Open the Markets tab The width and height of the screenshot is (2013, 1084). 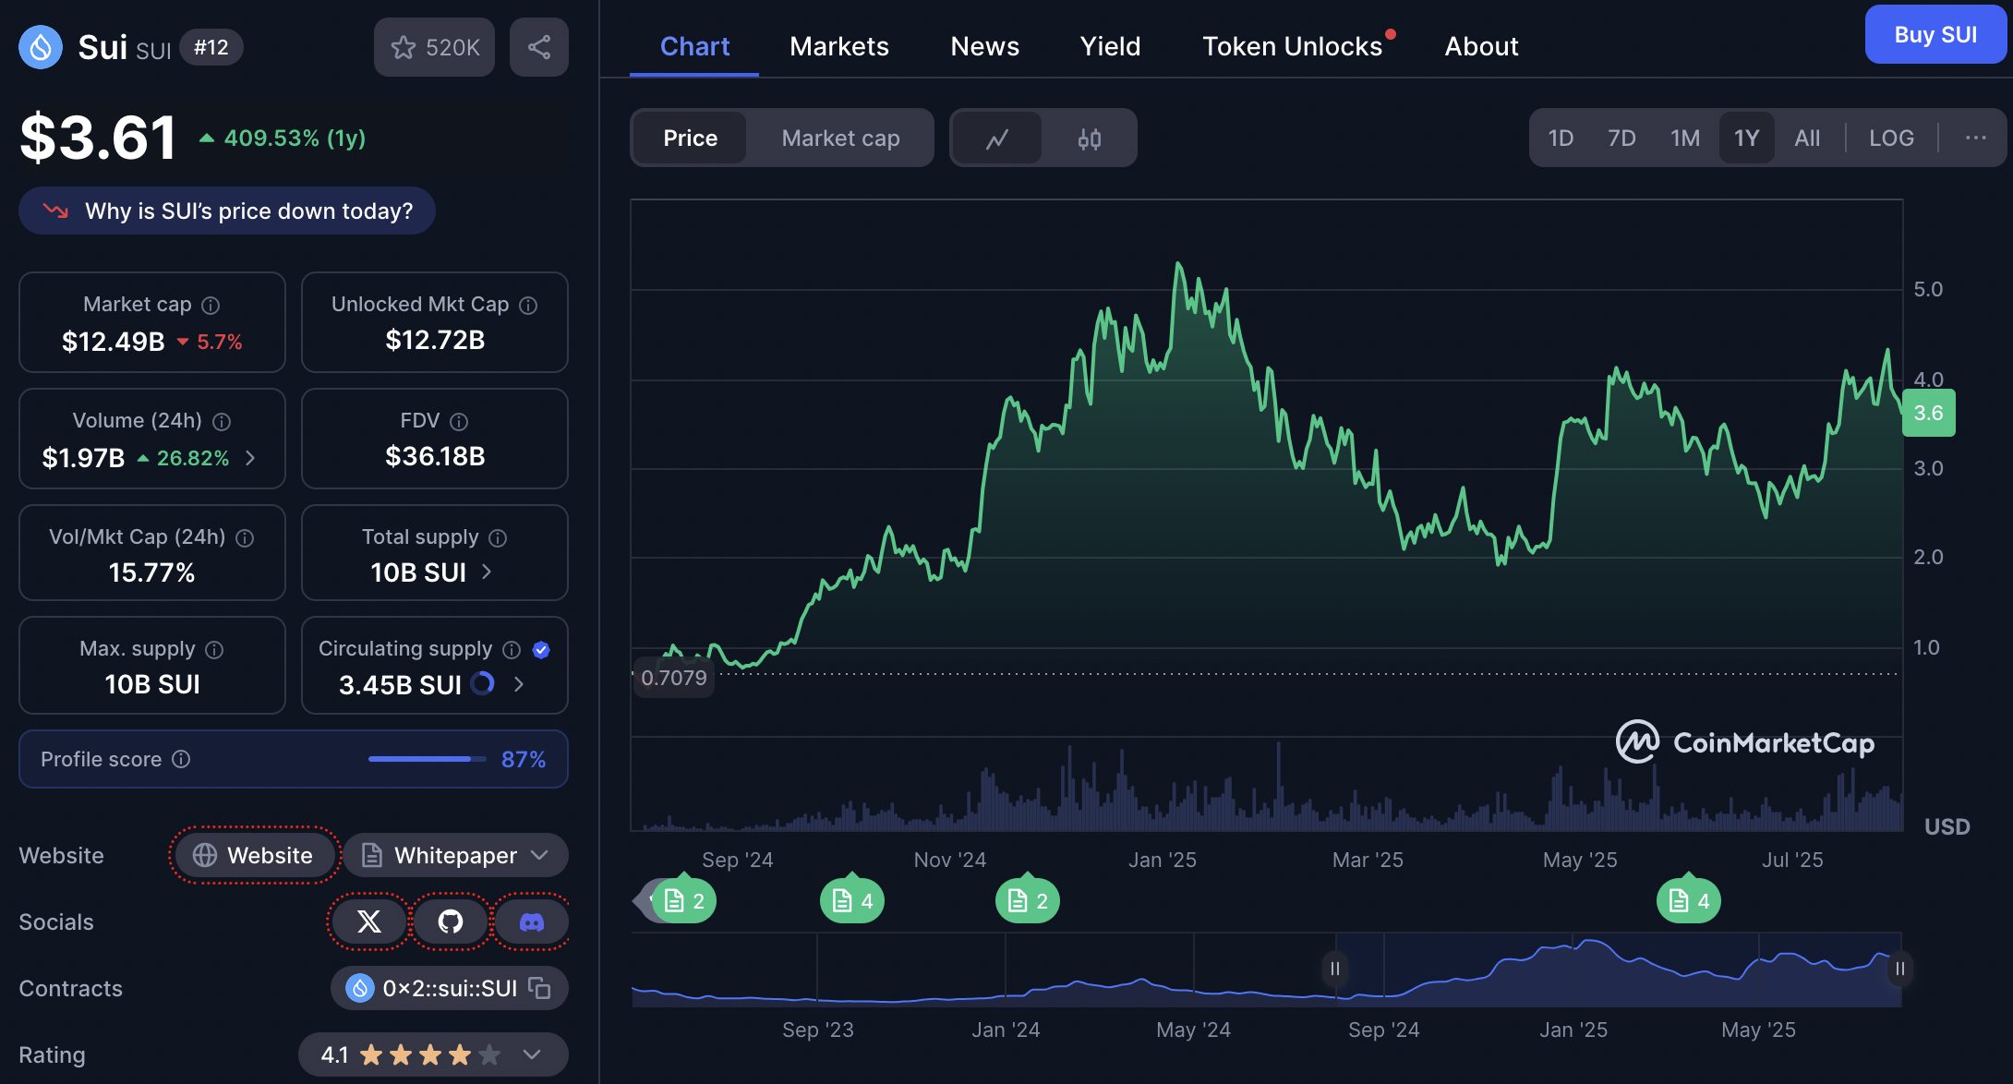[839, 46]
